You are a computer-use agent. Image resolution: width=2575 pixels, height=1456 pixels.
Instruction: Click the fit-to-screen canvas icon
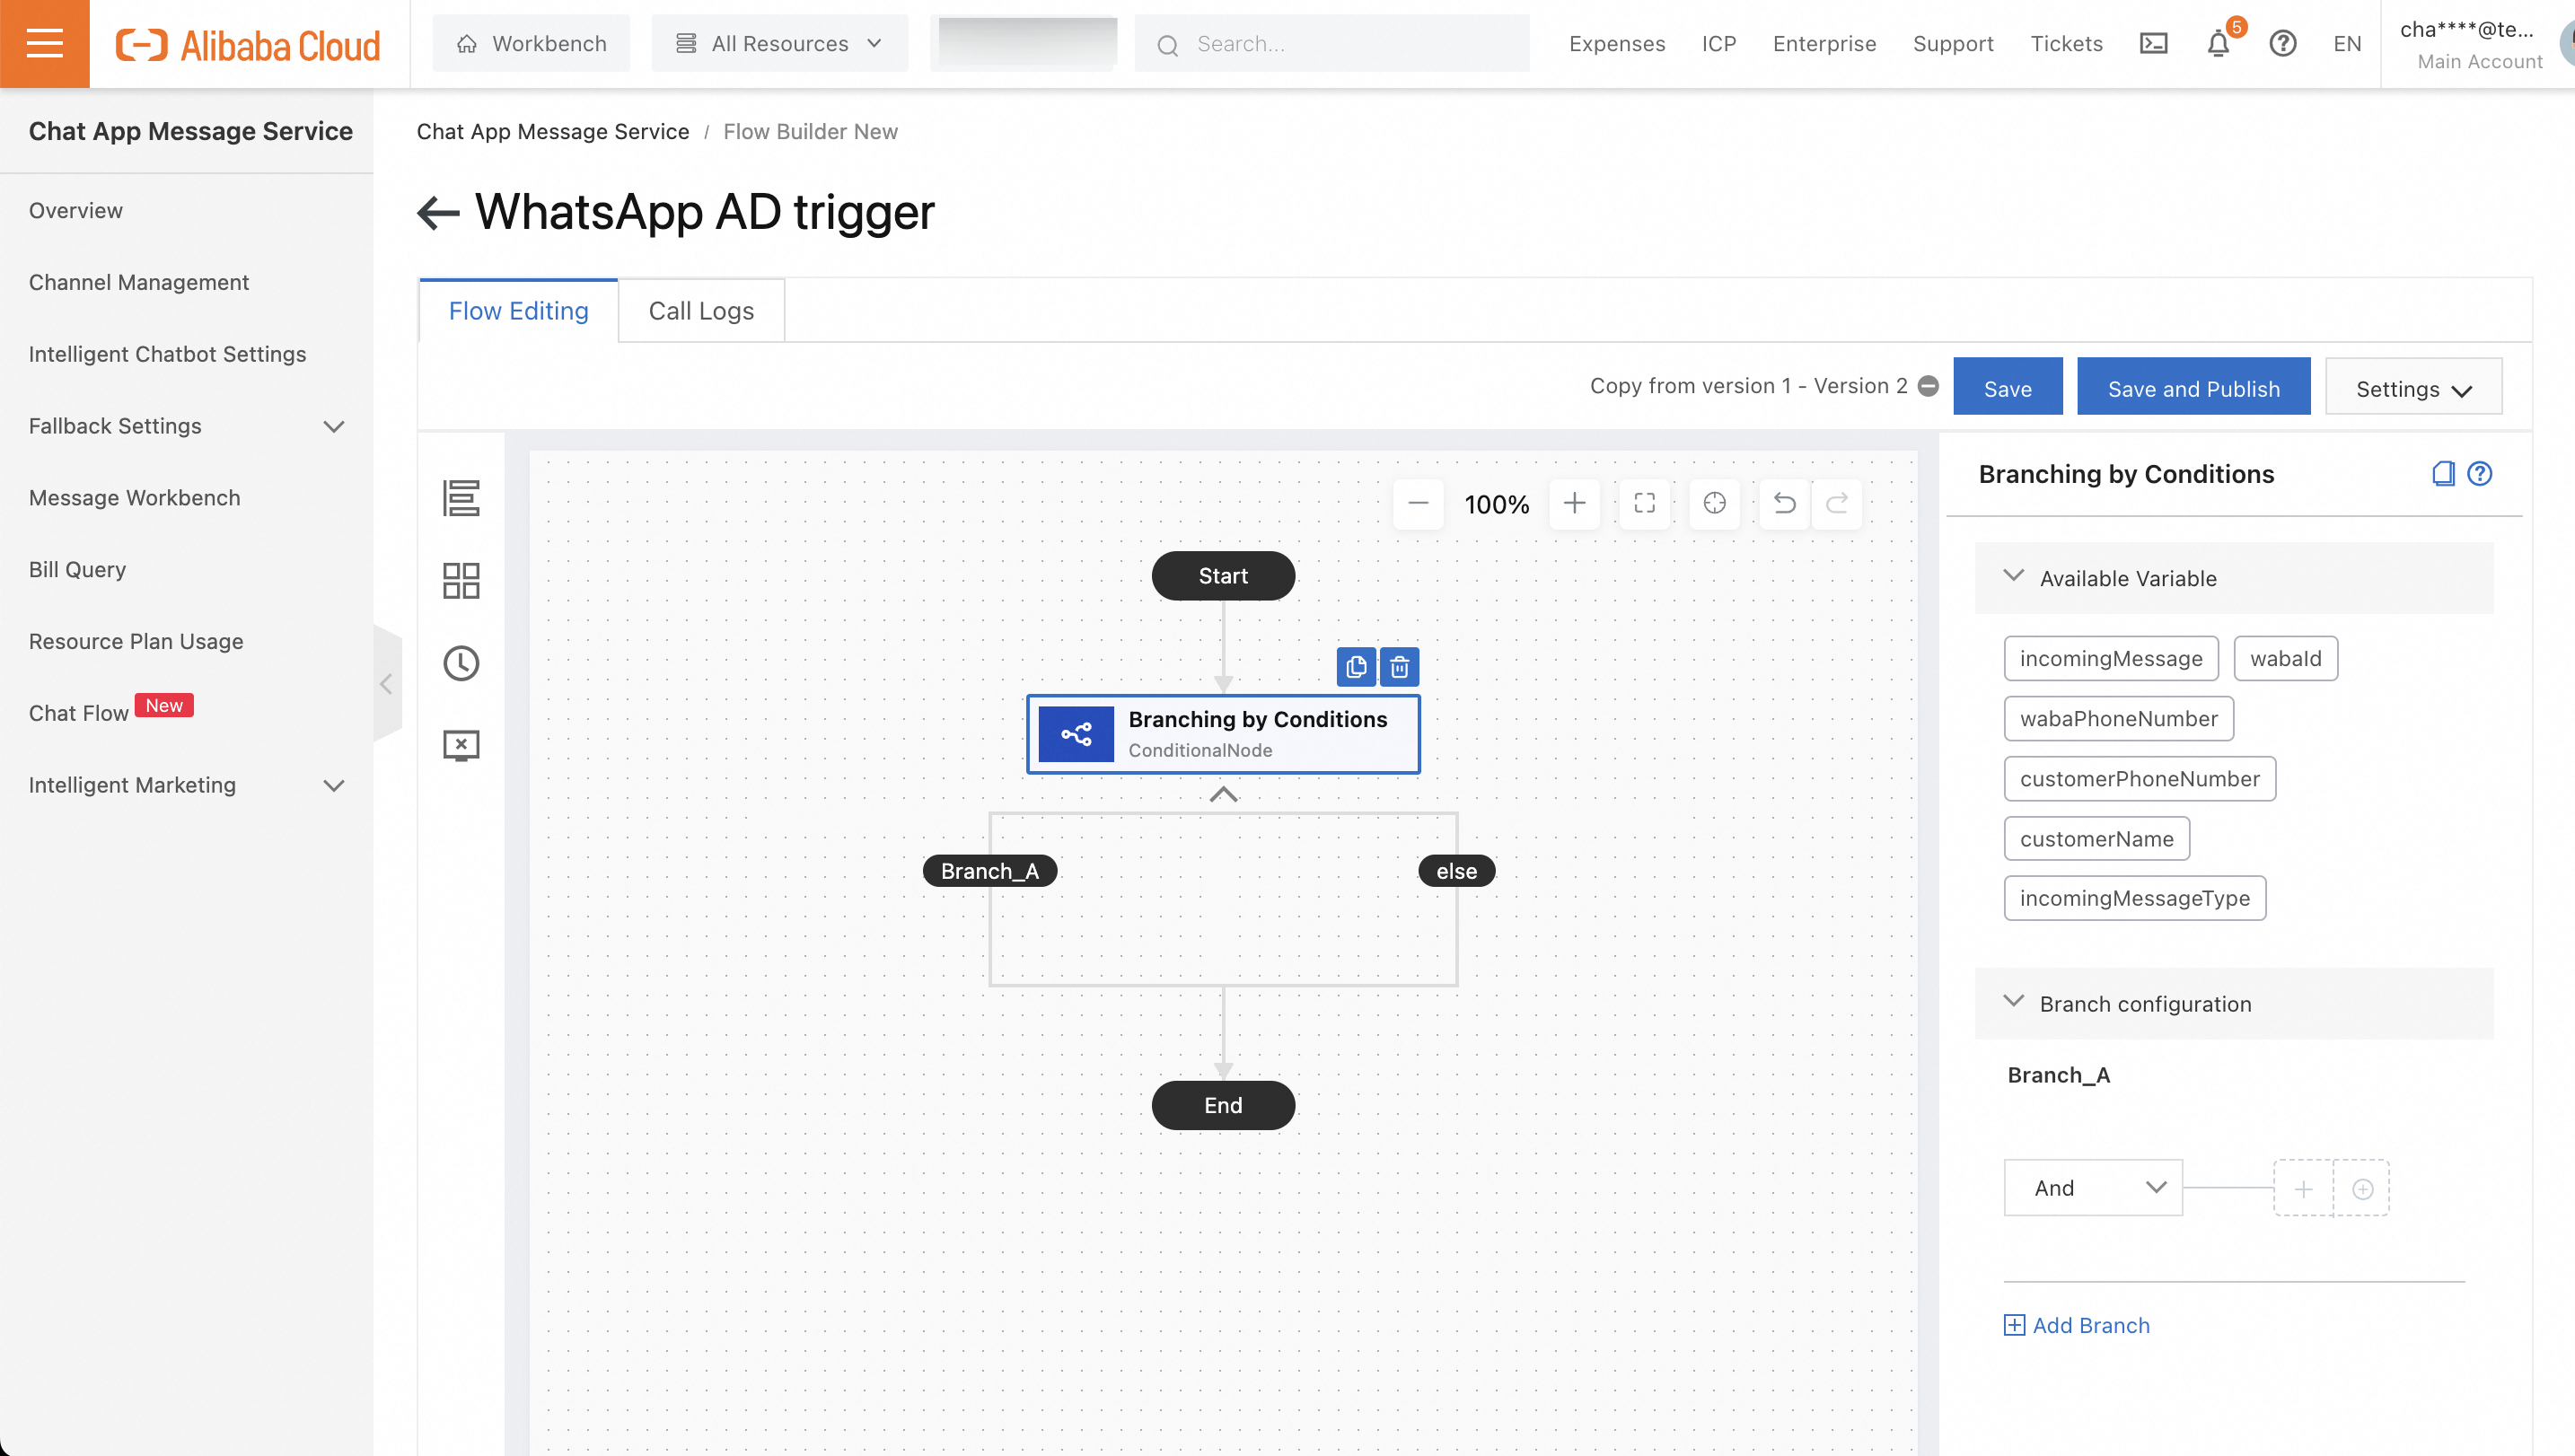tap(1644, 503)
